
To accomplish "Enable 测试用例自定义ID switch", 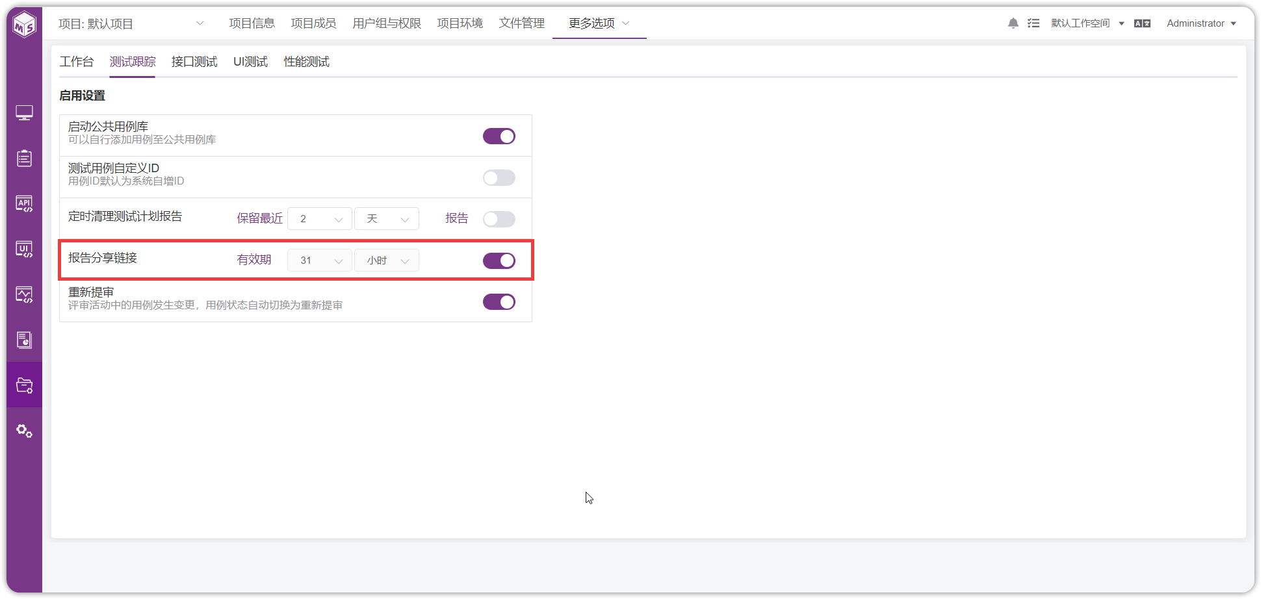I will coord(499,177).
